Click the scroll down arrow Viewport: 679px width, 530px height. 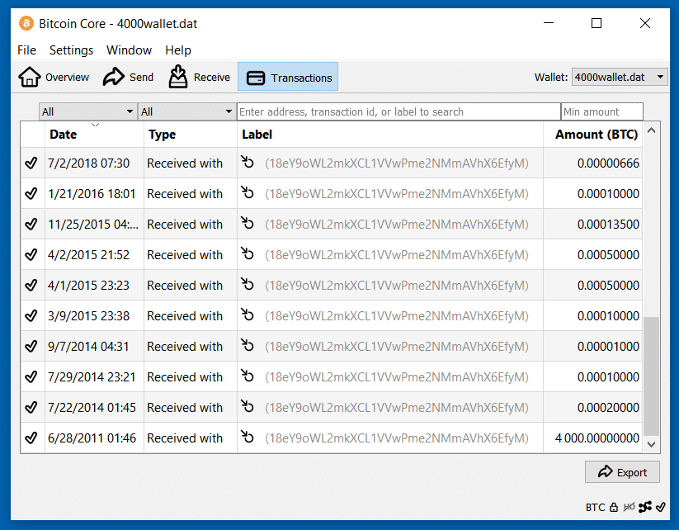point(651,444)
